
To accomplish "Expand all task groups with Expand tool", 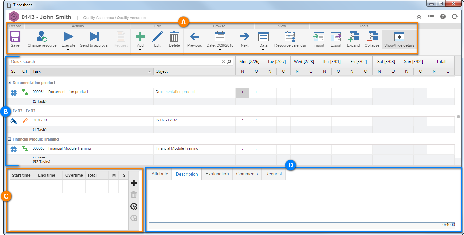I will (353, 39).
